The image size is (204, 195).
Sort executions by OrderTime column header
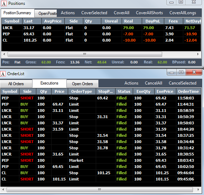point(188,91)
